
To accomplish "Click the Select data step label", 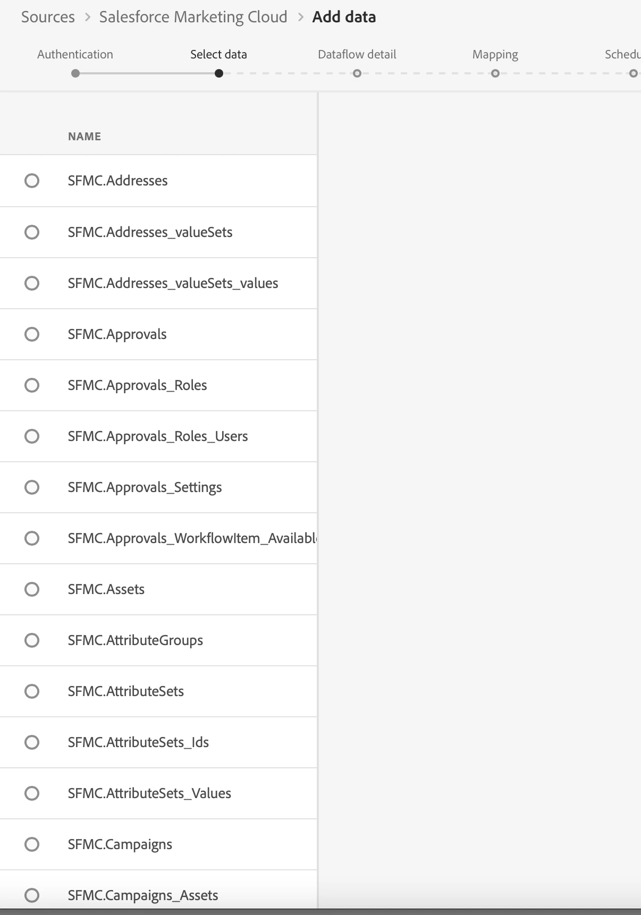I will tap(218, 54).
